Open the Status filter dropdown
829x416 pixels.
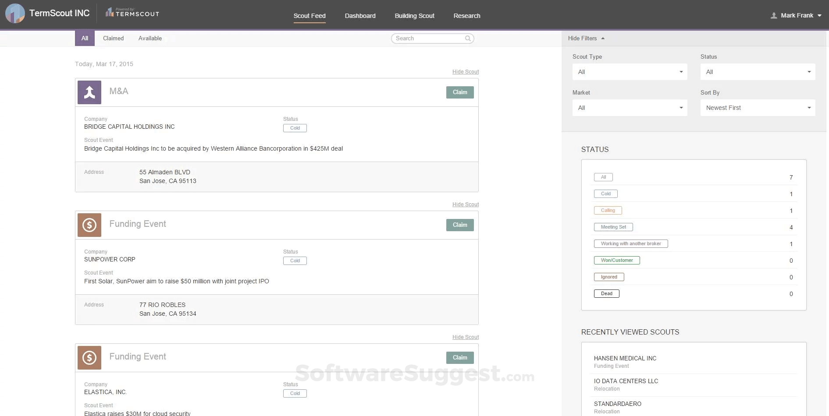tap(758, 72)
